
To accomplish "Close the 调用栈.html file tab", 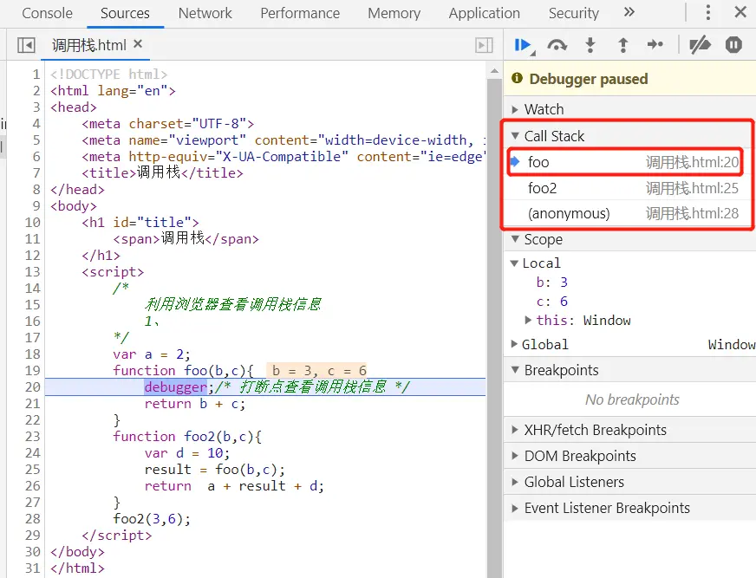I will coord(138,44).
